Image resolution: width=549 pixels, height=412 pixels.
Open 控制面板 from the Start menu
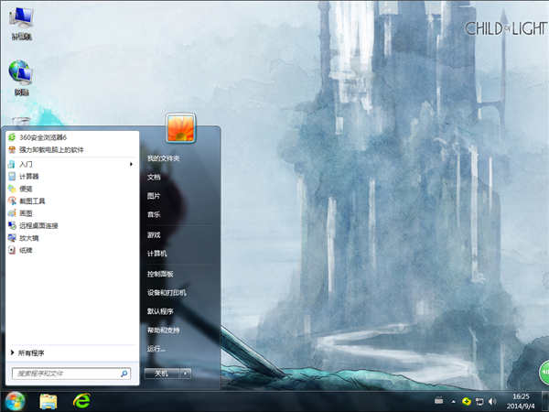coord(160,274)
